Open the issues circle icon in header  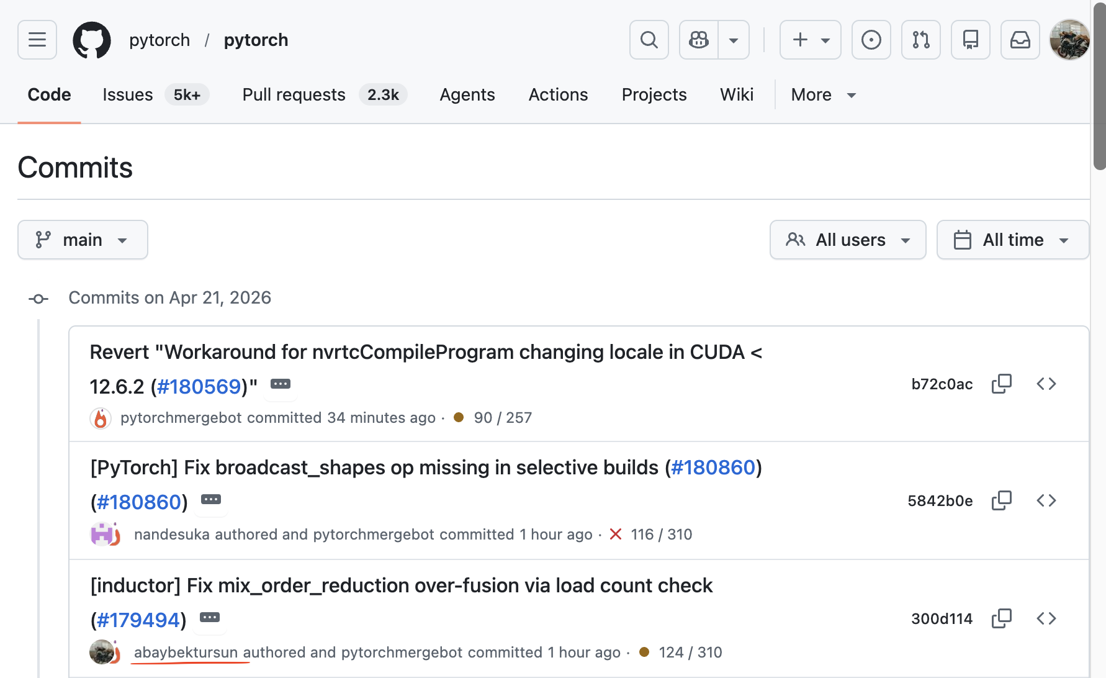pos(871,40)
